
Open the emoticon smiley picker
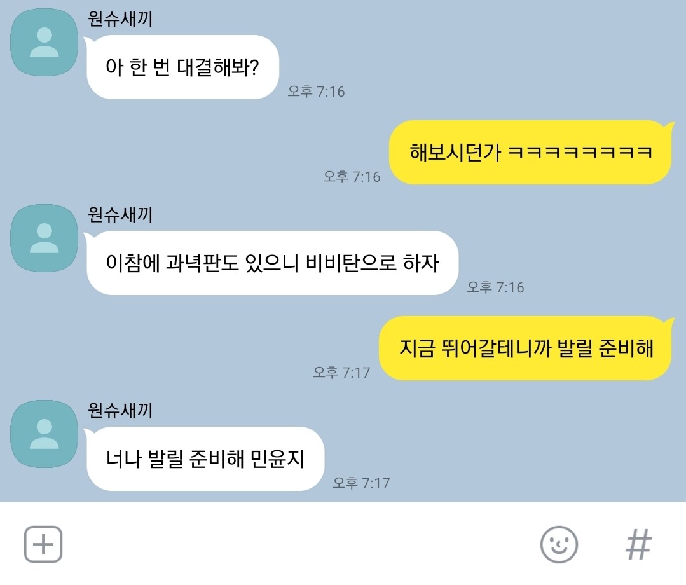click(x=559, y=544)
